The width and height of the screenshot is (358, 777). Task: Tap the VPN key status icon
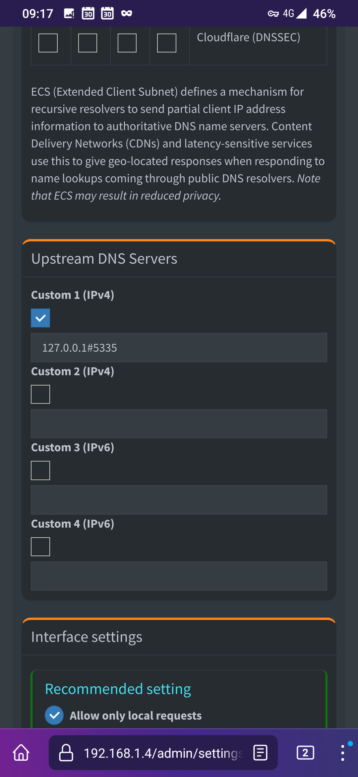[x=273, y=14]
